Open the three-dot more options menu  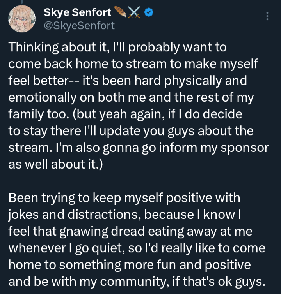(x=267, y=16)
